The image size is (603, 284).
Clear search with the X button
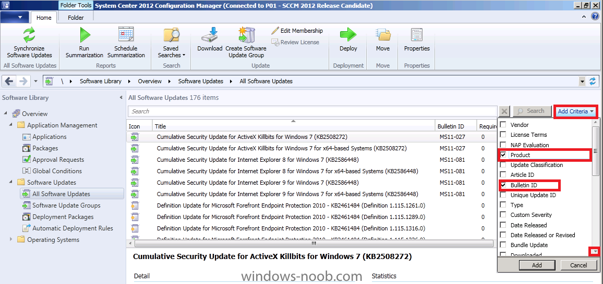tap(505, 111)
